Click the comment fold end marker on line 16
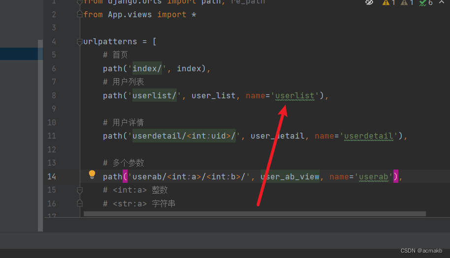Image resolution: width=450 pixels, height=258 pixels. pyautogui.click(x=80, y=203)
